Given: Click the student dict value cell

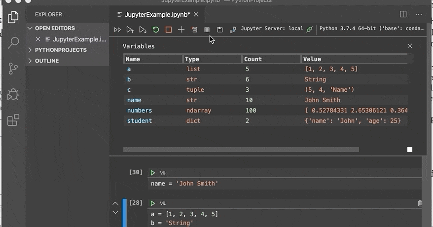Looking at the screenshot, I should pos(353,121).
